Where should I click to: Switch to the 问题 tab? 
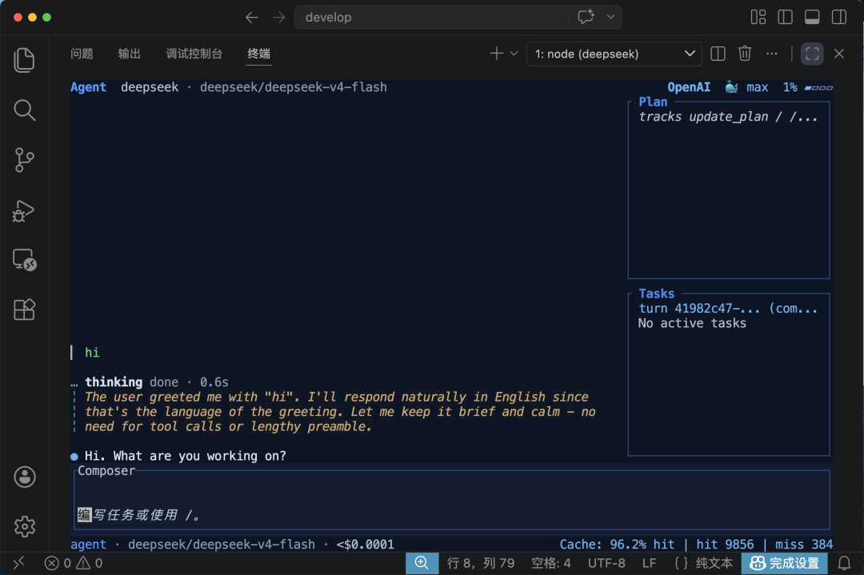tap(82, 54)
